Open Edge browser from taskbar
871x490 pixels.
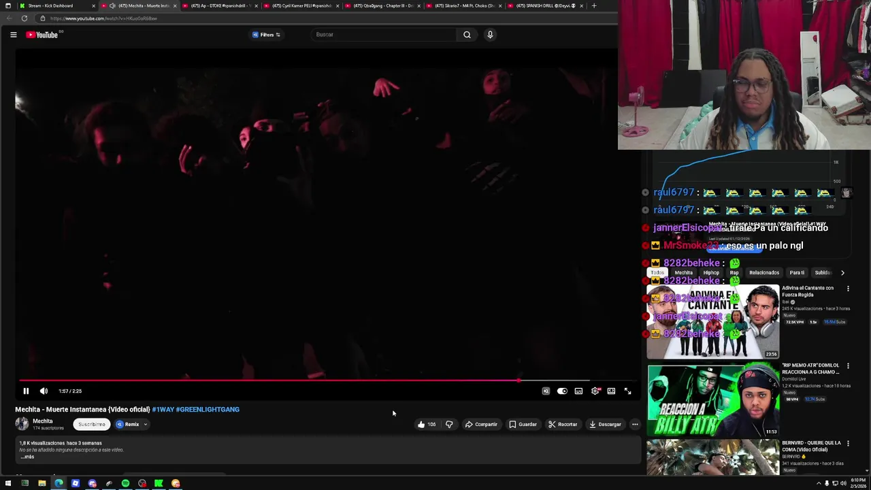59,484
